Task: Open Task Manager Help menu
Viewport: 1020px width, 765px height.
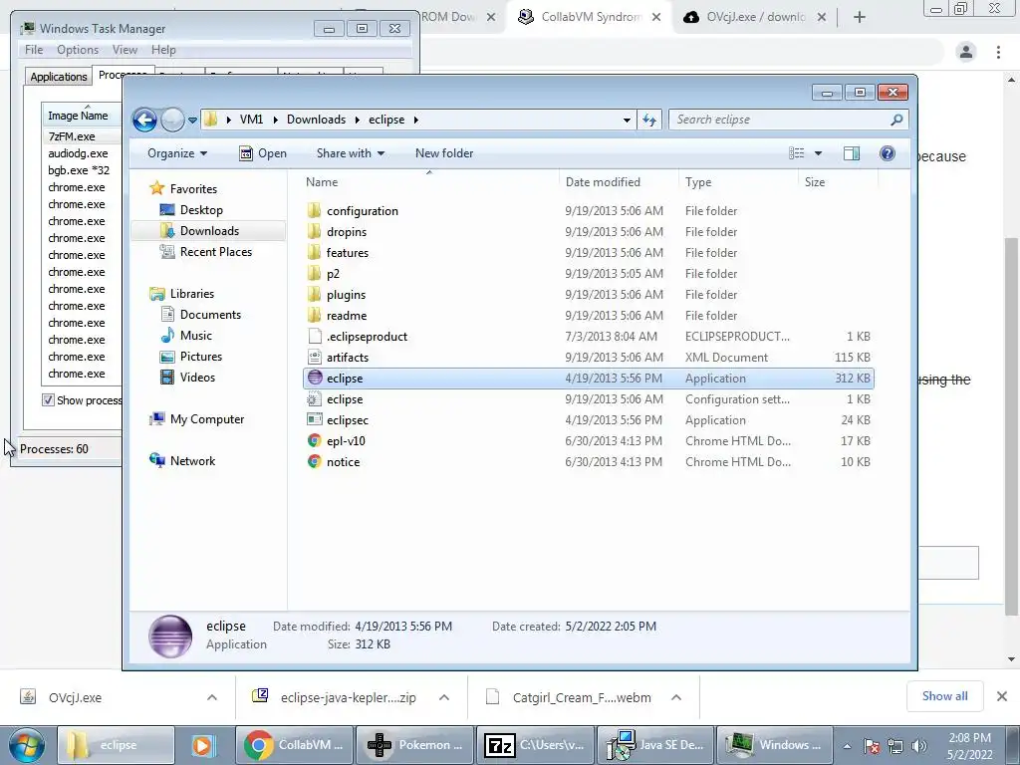Action: 163,50
